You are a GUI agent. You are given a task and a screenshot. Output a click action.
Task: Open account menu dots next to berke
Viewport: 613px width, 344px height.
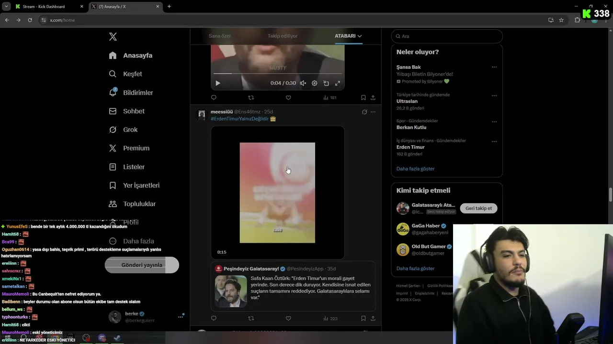pyautogui.click(x=181, y=317)
